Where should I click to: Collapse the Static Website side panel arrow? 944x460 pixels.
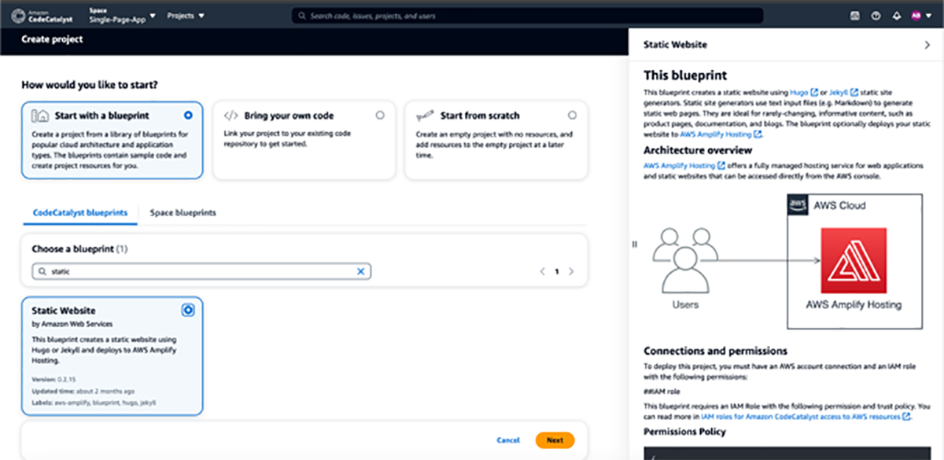(927, 46)
